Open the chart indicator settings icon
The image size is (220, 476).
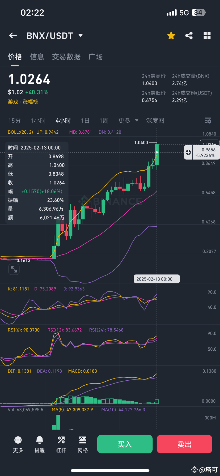coord(208,121)
